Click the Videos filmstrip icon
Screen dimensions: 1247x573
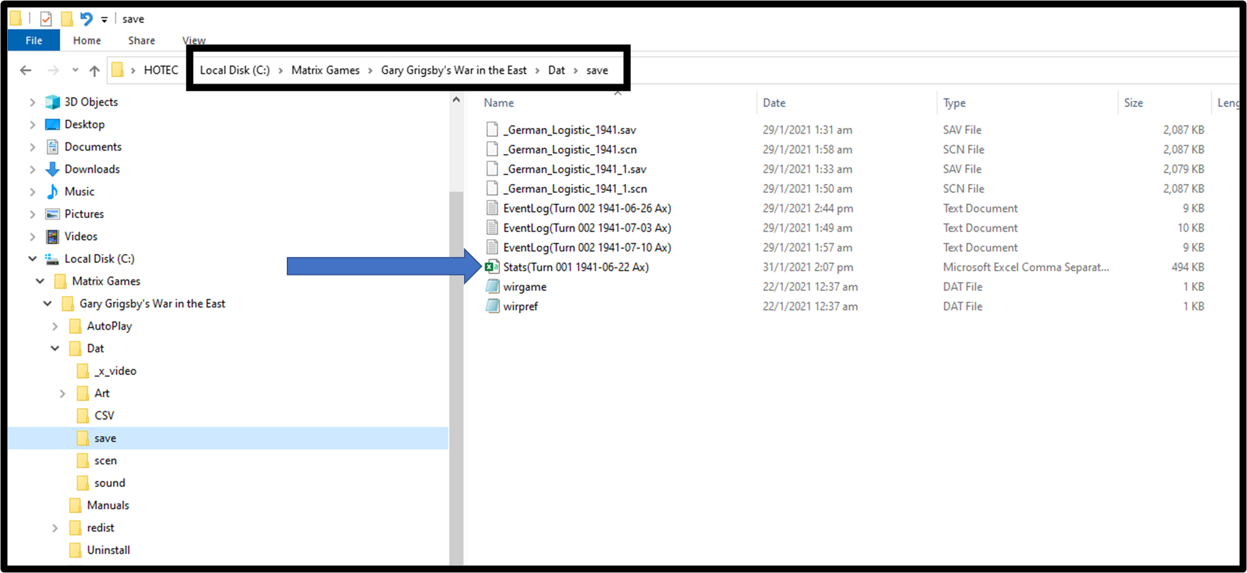pos(53,237)
